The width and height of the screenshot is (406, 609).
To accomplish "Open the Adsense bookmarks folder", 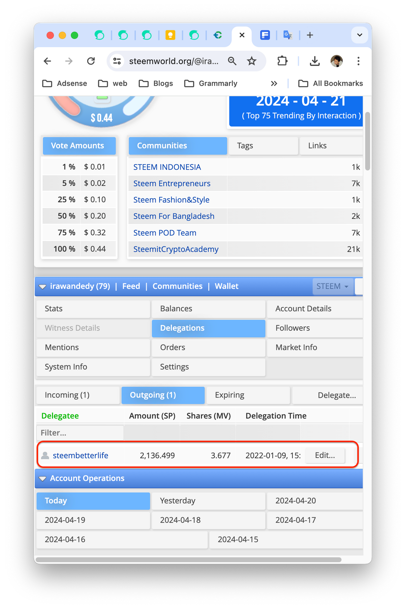I will (65, 84).
